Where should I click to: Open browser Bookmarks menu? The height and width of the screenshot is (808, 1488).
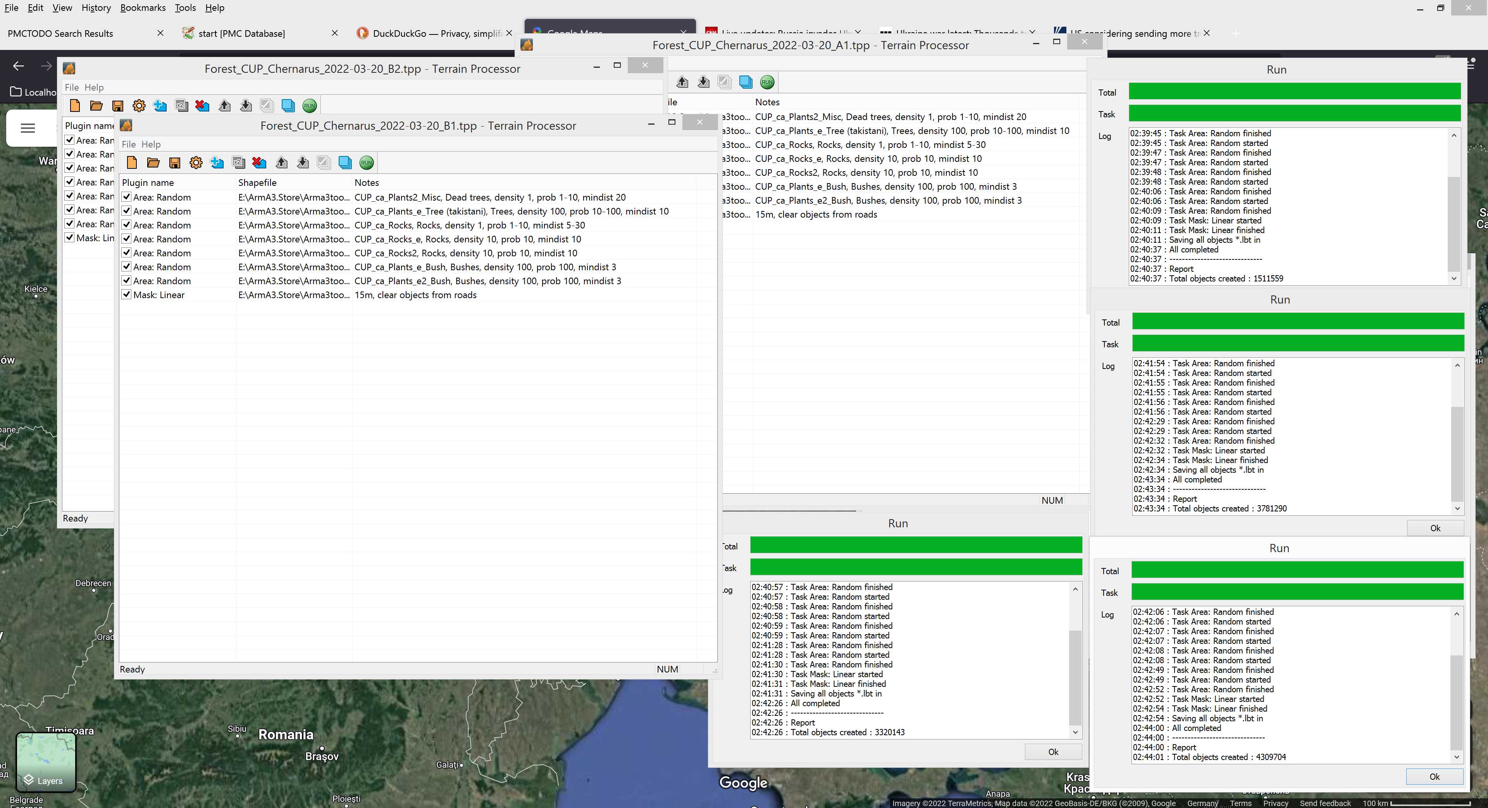tap(143, 7)
